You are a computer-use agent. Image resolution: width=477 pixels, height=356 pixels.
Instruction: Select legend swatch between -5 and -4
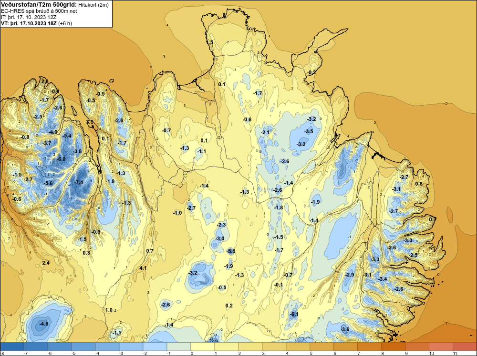pyautogui.click(x=83, y=346)
